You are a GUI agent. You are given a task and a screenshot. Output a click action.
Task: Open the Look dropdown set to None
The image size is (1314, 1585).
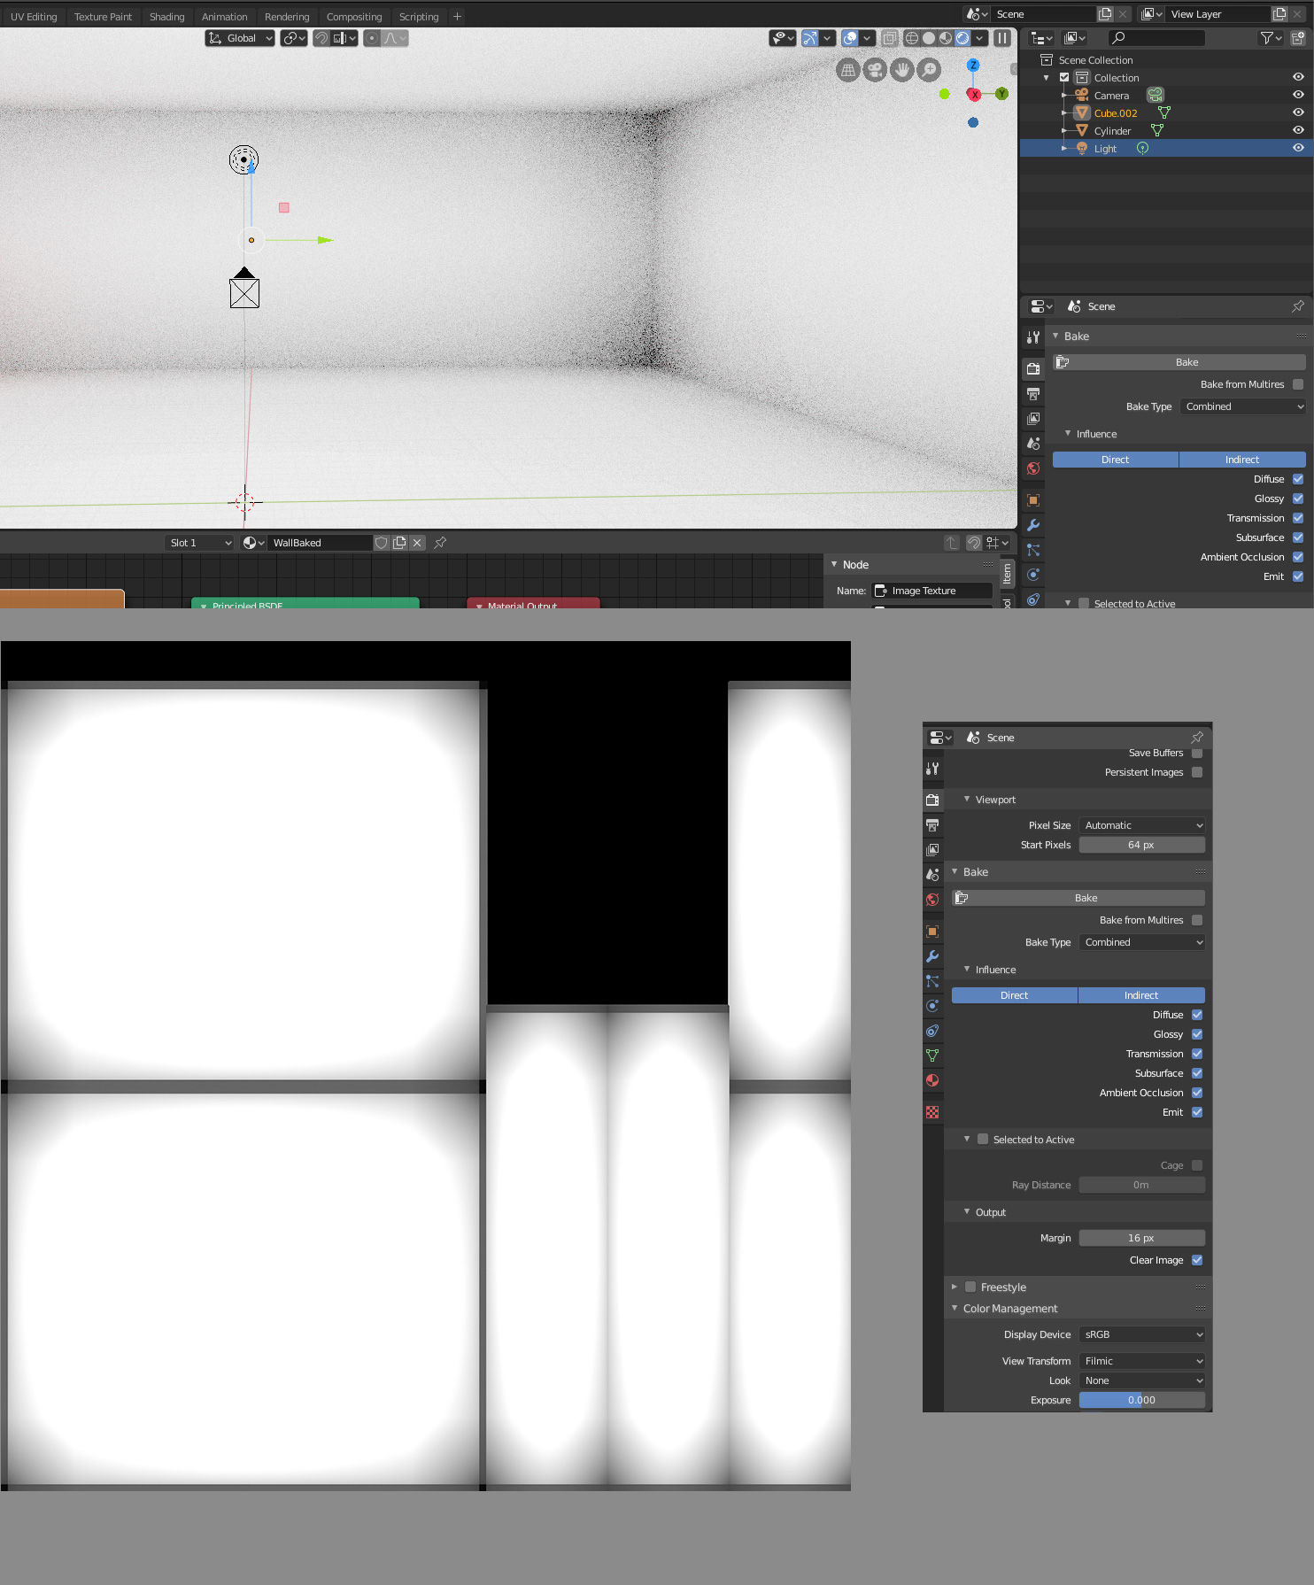coord(1142,1380)
